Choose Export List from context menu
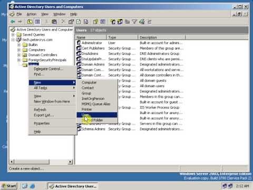Screen dimensions: 253x190 coord(52,115)
